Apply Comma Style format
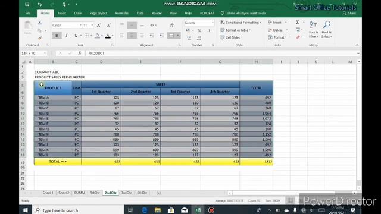381x214 pixels. [209, 30]
